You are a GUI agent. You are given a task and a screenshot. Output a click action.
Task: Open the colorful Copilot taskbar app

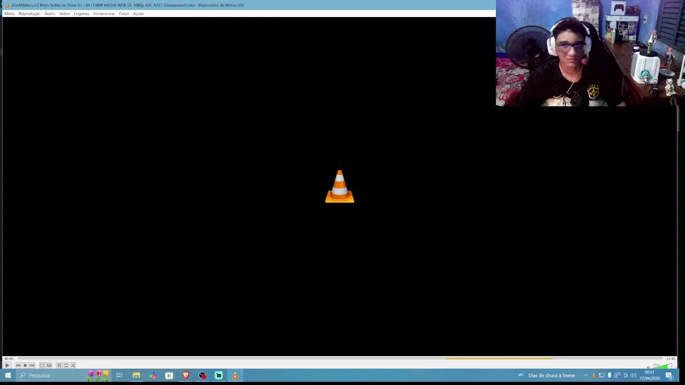coord(153,375)
